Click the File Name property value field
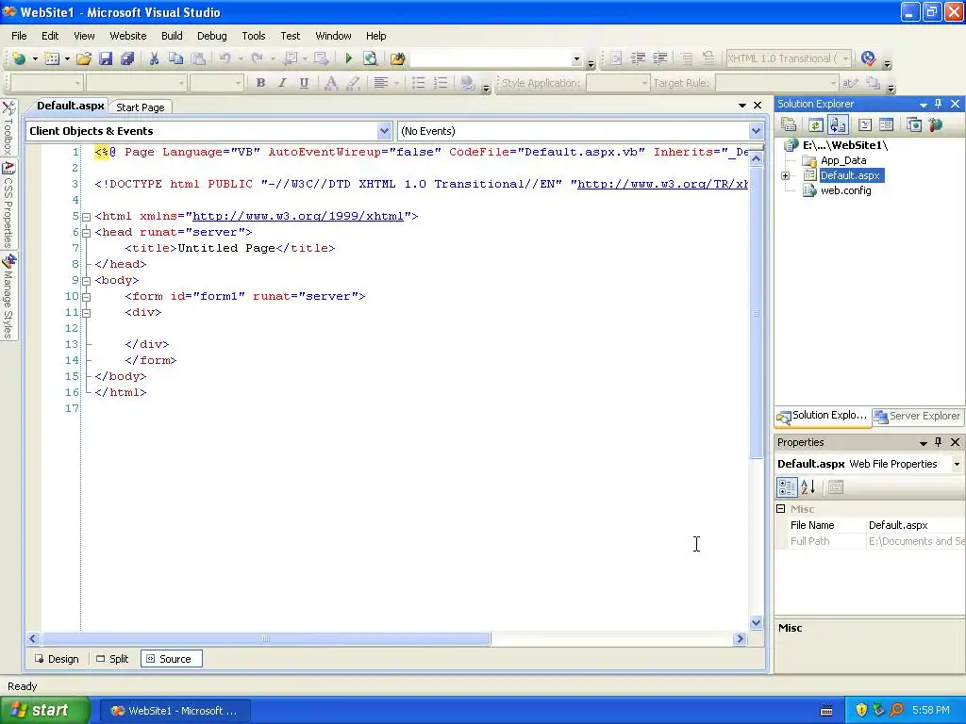This screenshot has width=966, height=724. tap(915, 525)
